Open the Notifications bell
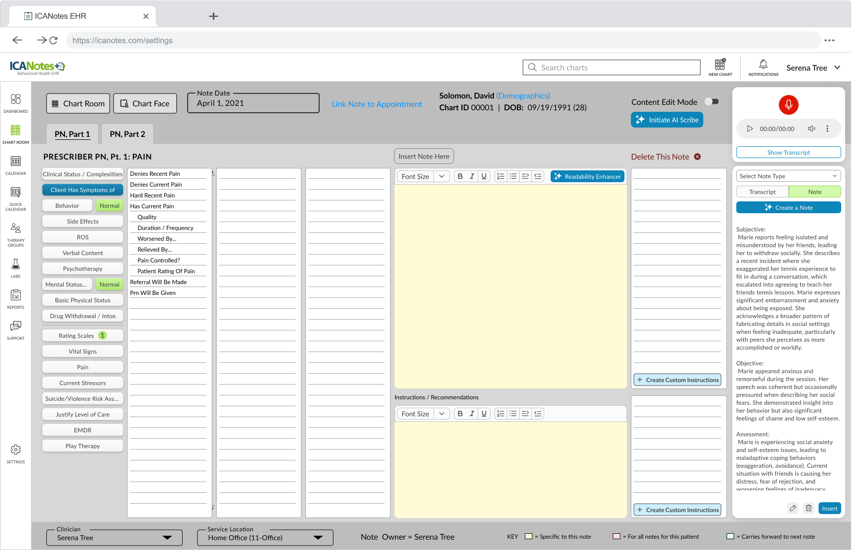This screenshot has height=550, width=853. click(763, 67)
